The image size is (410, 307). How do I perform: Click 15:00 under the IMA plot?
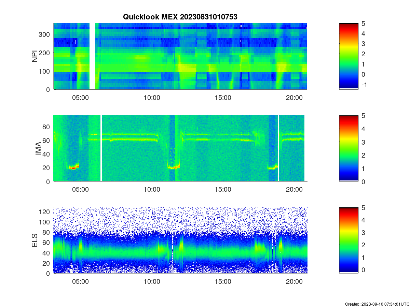coord(223,190)
